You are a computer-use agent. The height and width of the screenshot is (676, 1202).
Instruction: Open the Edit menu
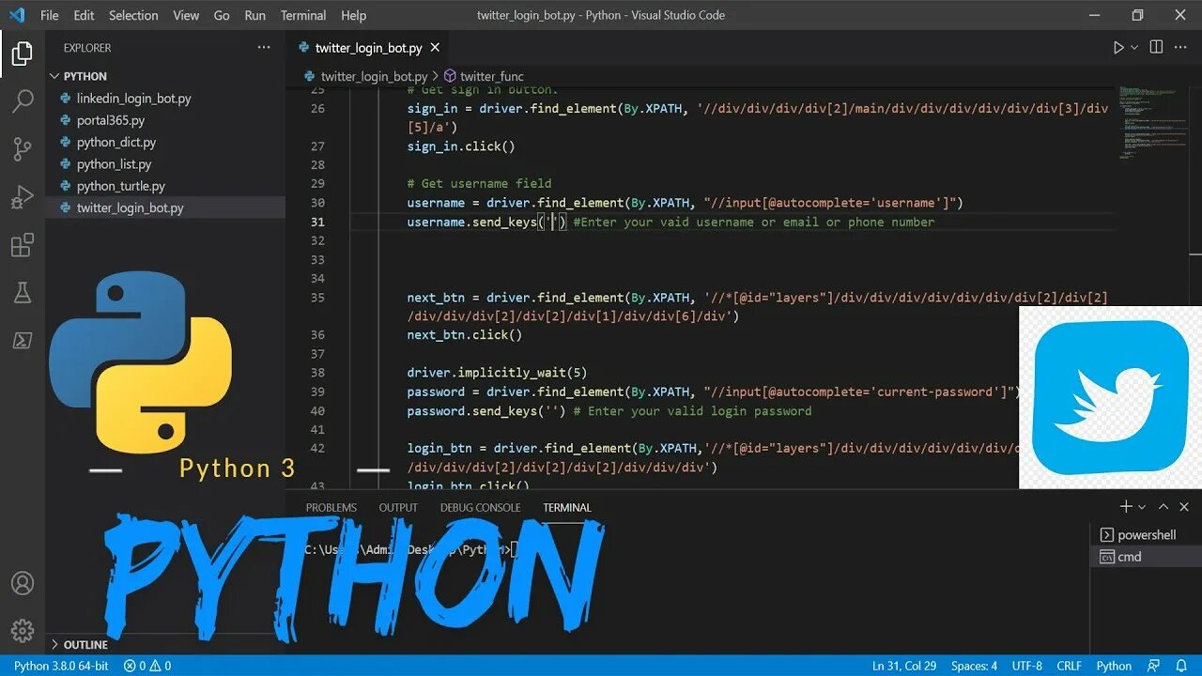coord(84,15)
